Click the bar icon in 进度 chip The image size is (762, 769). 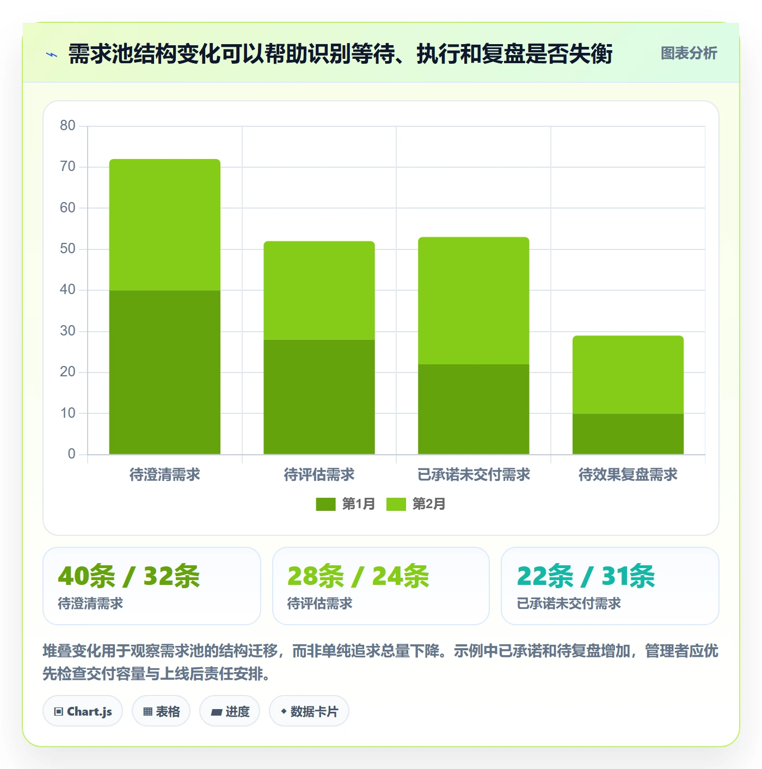click(x=217, y=712)
